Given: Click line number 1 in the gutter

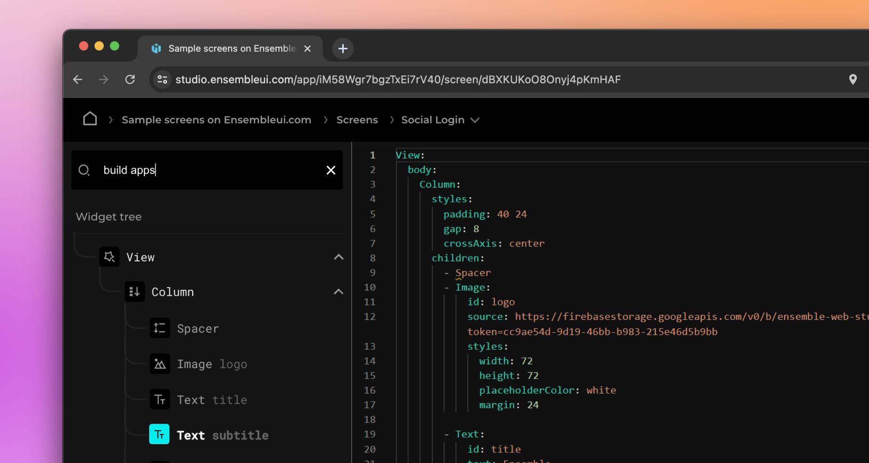Looking at the screenshot, I should (x=373, y=155).
